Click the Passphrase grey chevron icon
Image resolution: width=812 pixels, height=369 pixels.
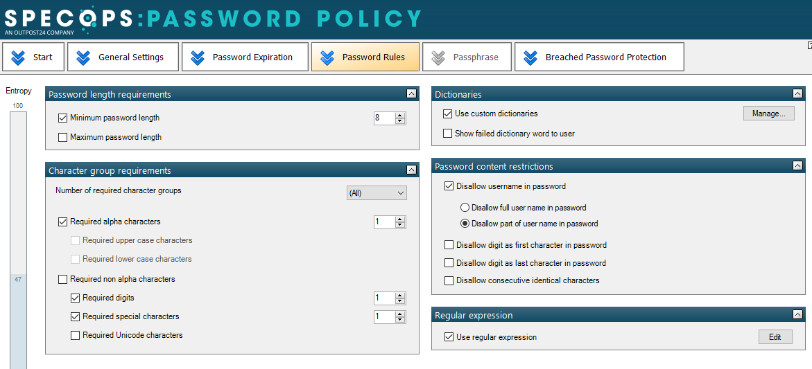click(438, 57)
